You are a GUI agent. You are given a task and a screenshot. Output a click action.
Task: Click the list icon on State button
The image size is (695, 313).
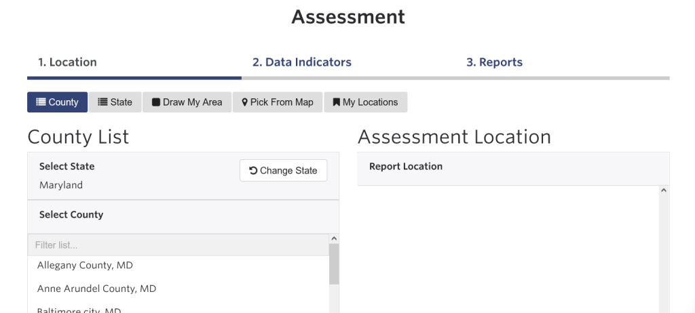[x=102, y=102]
